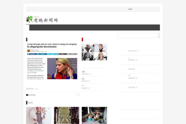Image resolution: width=186 pixels, height=124 pixels.
Task: Open the four-women photo collage thumbnail
Action: tap(94, 52)
